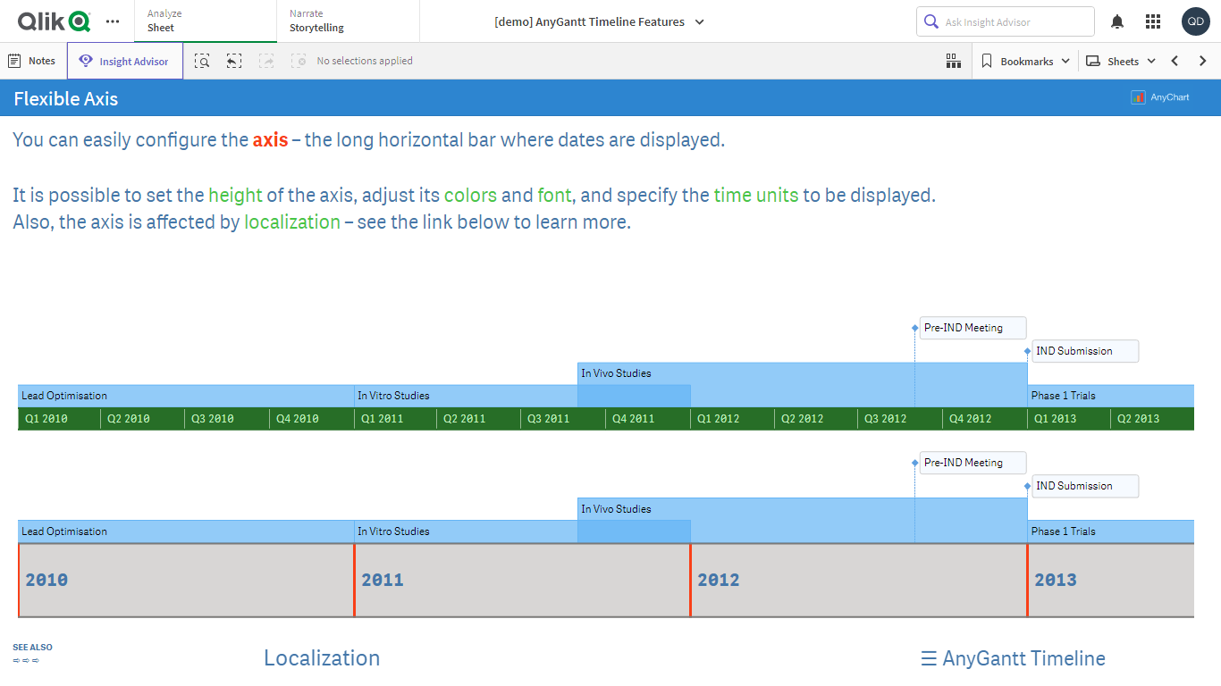
Task: Open Sheets dropdown
Action: tap(1121, 61)
